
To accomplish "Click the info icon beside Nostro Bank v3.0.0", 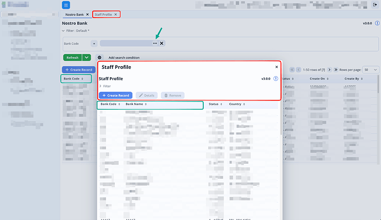I will coord(377,23).
